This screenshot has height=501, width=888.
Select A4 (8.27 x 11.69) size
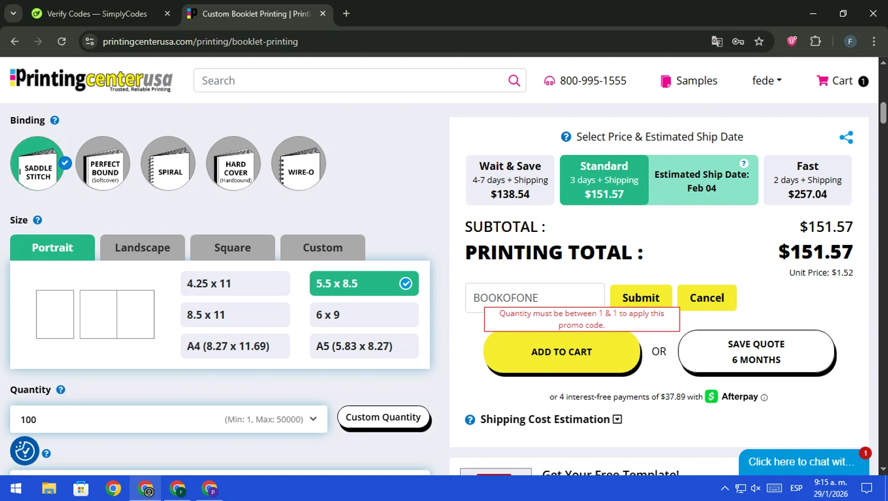(235, 346)
